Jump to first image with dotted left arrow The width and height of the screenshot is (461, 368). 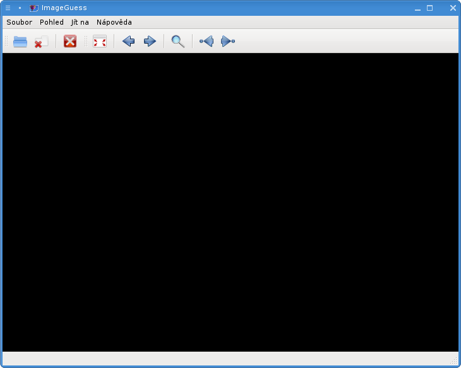[207, 41]
